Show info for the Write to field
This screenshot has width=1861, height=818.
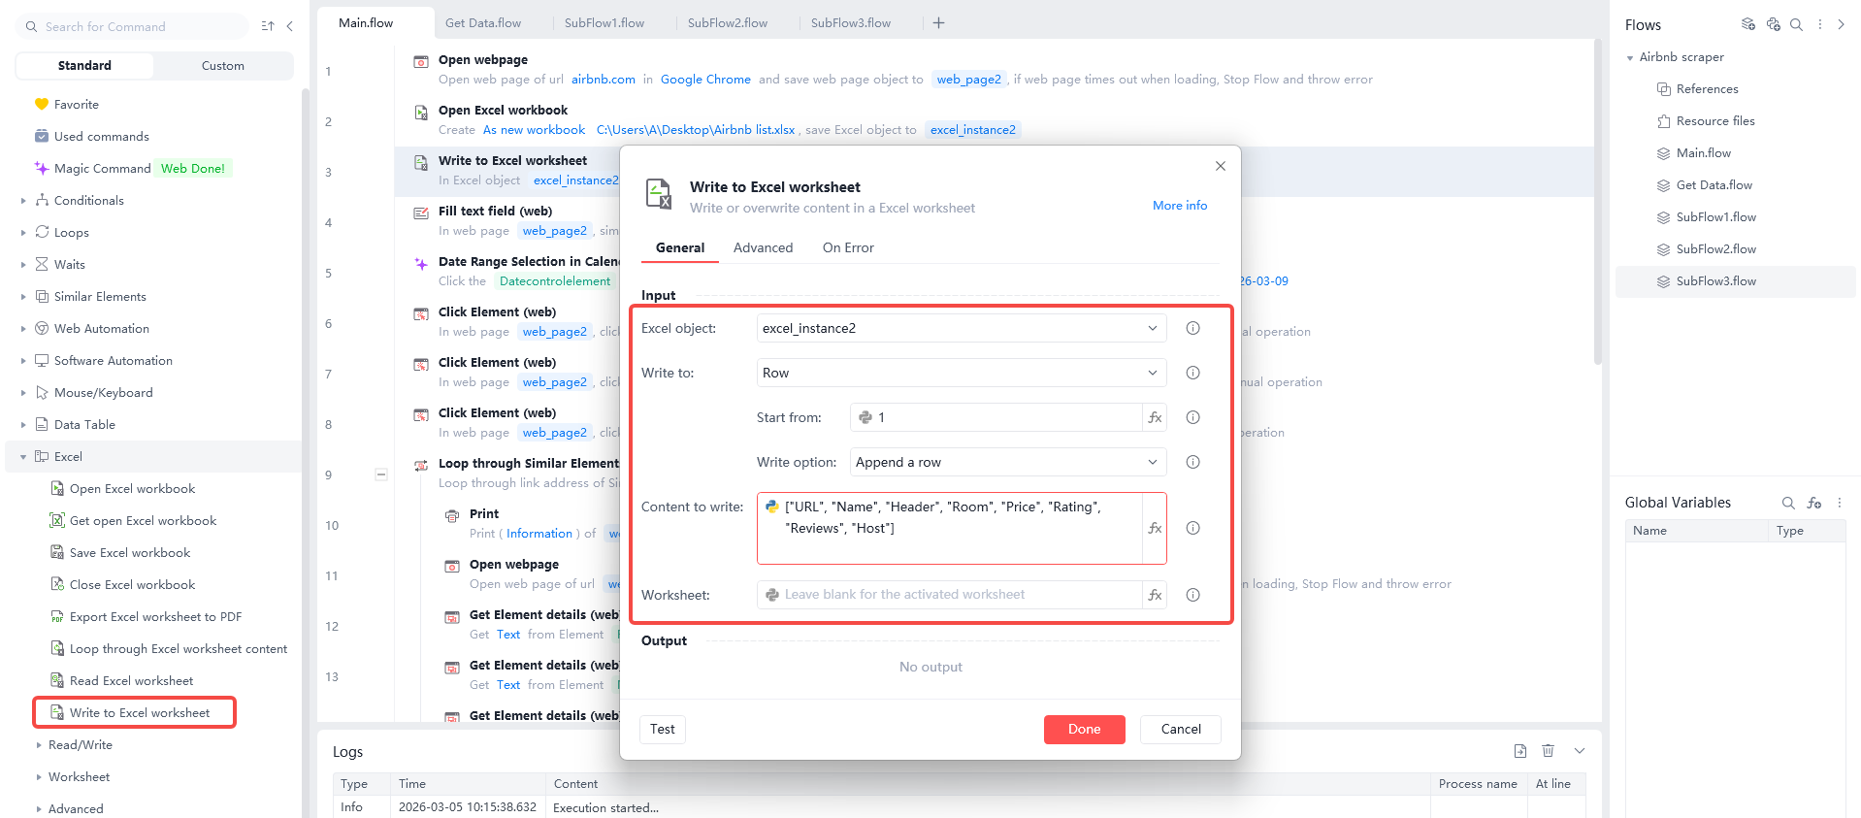(x=1192, y=373)
